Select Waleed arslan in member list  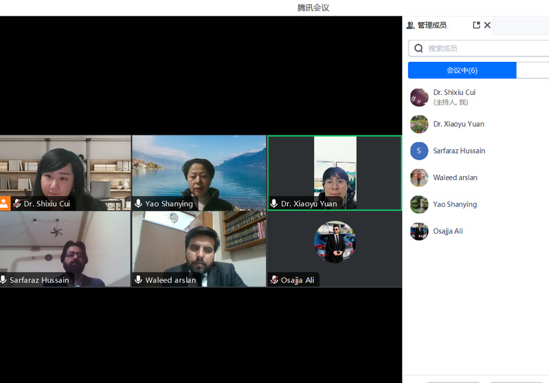coord(476,177)
